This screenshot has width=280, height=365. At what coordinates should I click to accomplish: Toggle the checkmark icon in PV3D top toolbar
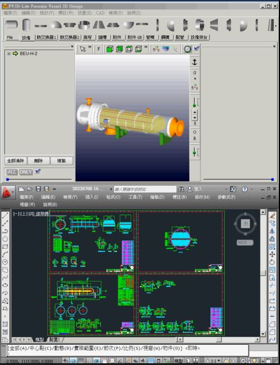(x=196, y=48)
